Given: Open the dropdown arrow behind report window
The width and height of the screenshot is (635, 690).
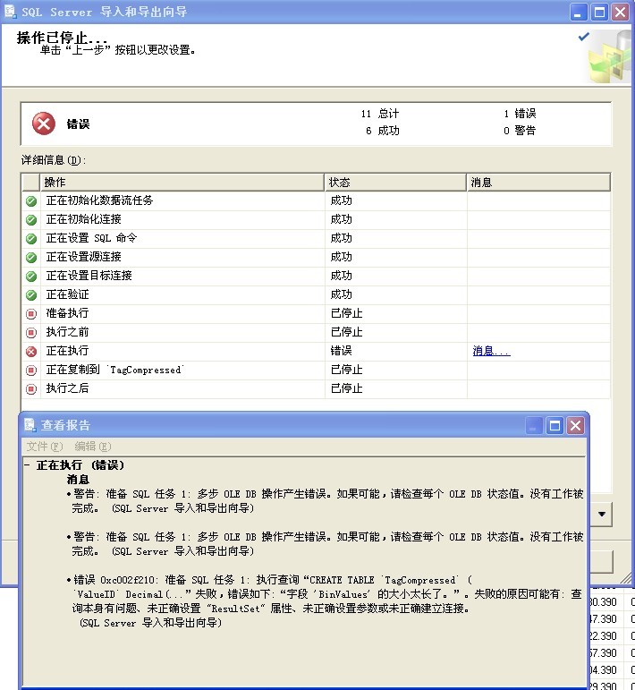Looking at the screenshot, I should pos(602,514).
